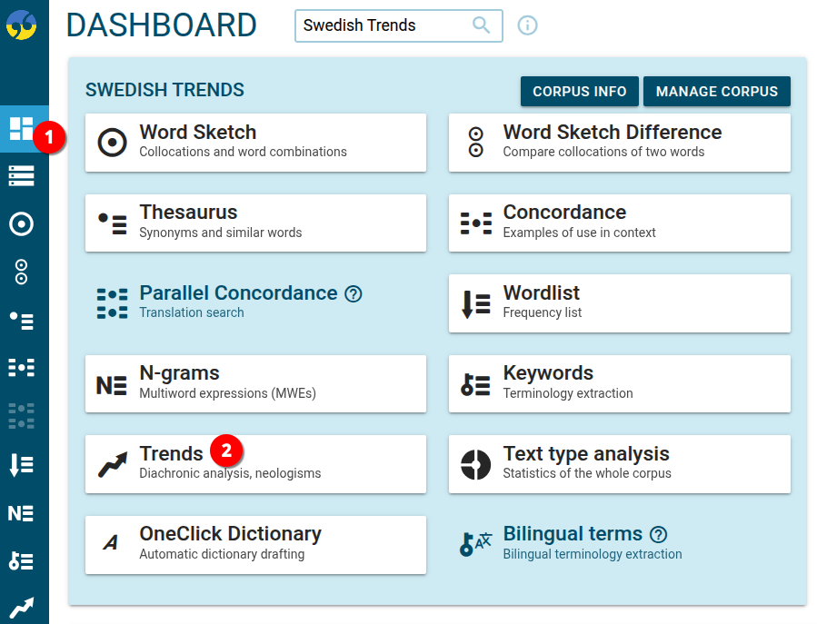Open the Trends diachronic analysis card

click(255, 464)
